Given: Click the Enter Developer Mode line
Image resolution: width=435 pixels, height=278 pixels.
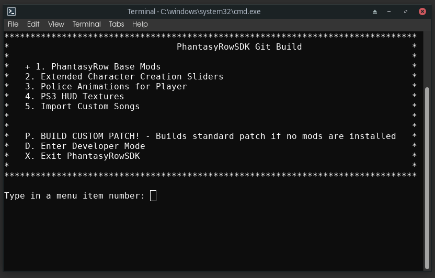Looking at the screenshot, I should pos(85,146).
